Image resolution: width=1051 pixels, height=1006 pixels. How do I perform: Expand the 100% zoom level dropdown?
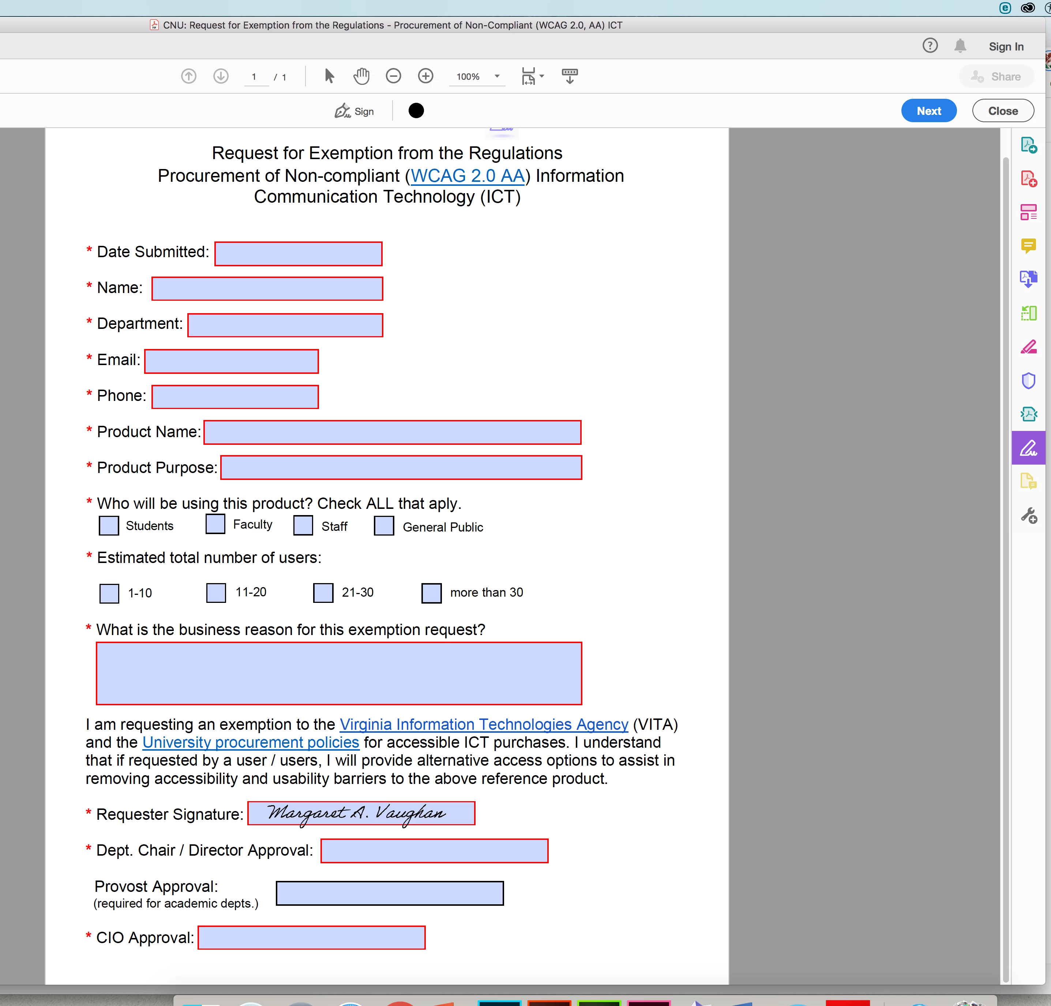(497, 76)
